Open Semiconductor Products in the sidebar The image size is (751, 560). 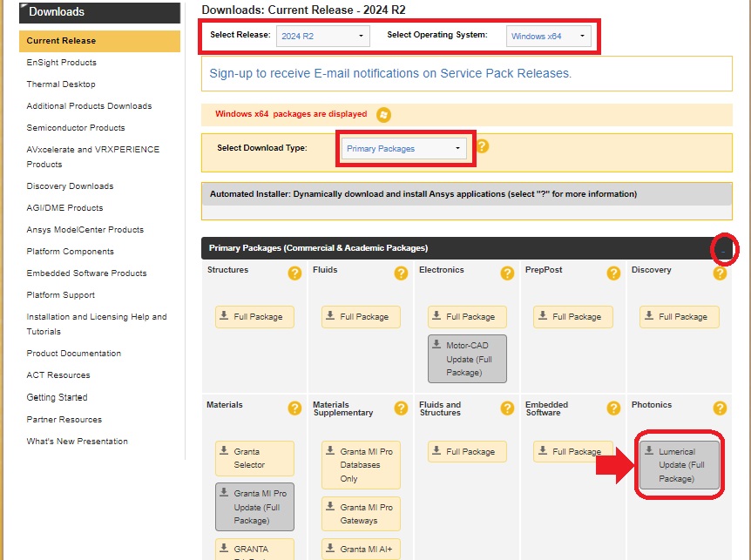[76, 128]
